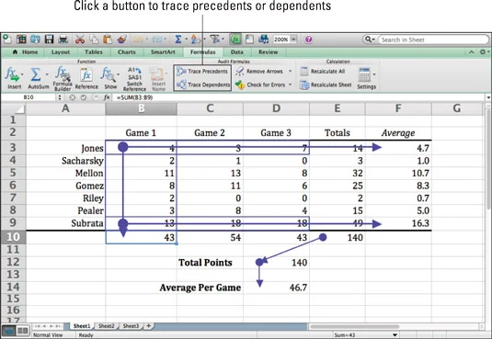Switch to the Tables tab
This screenshot has height=339, width=492.
click(x=94, y=52)
